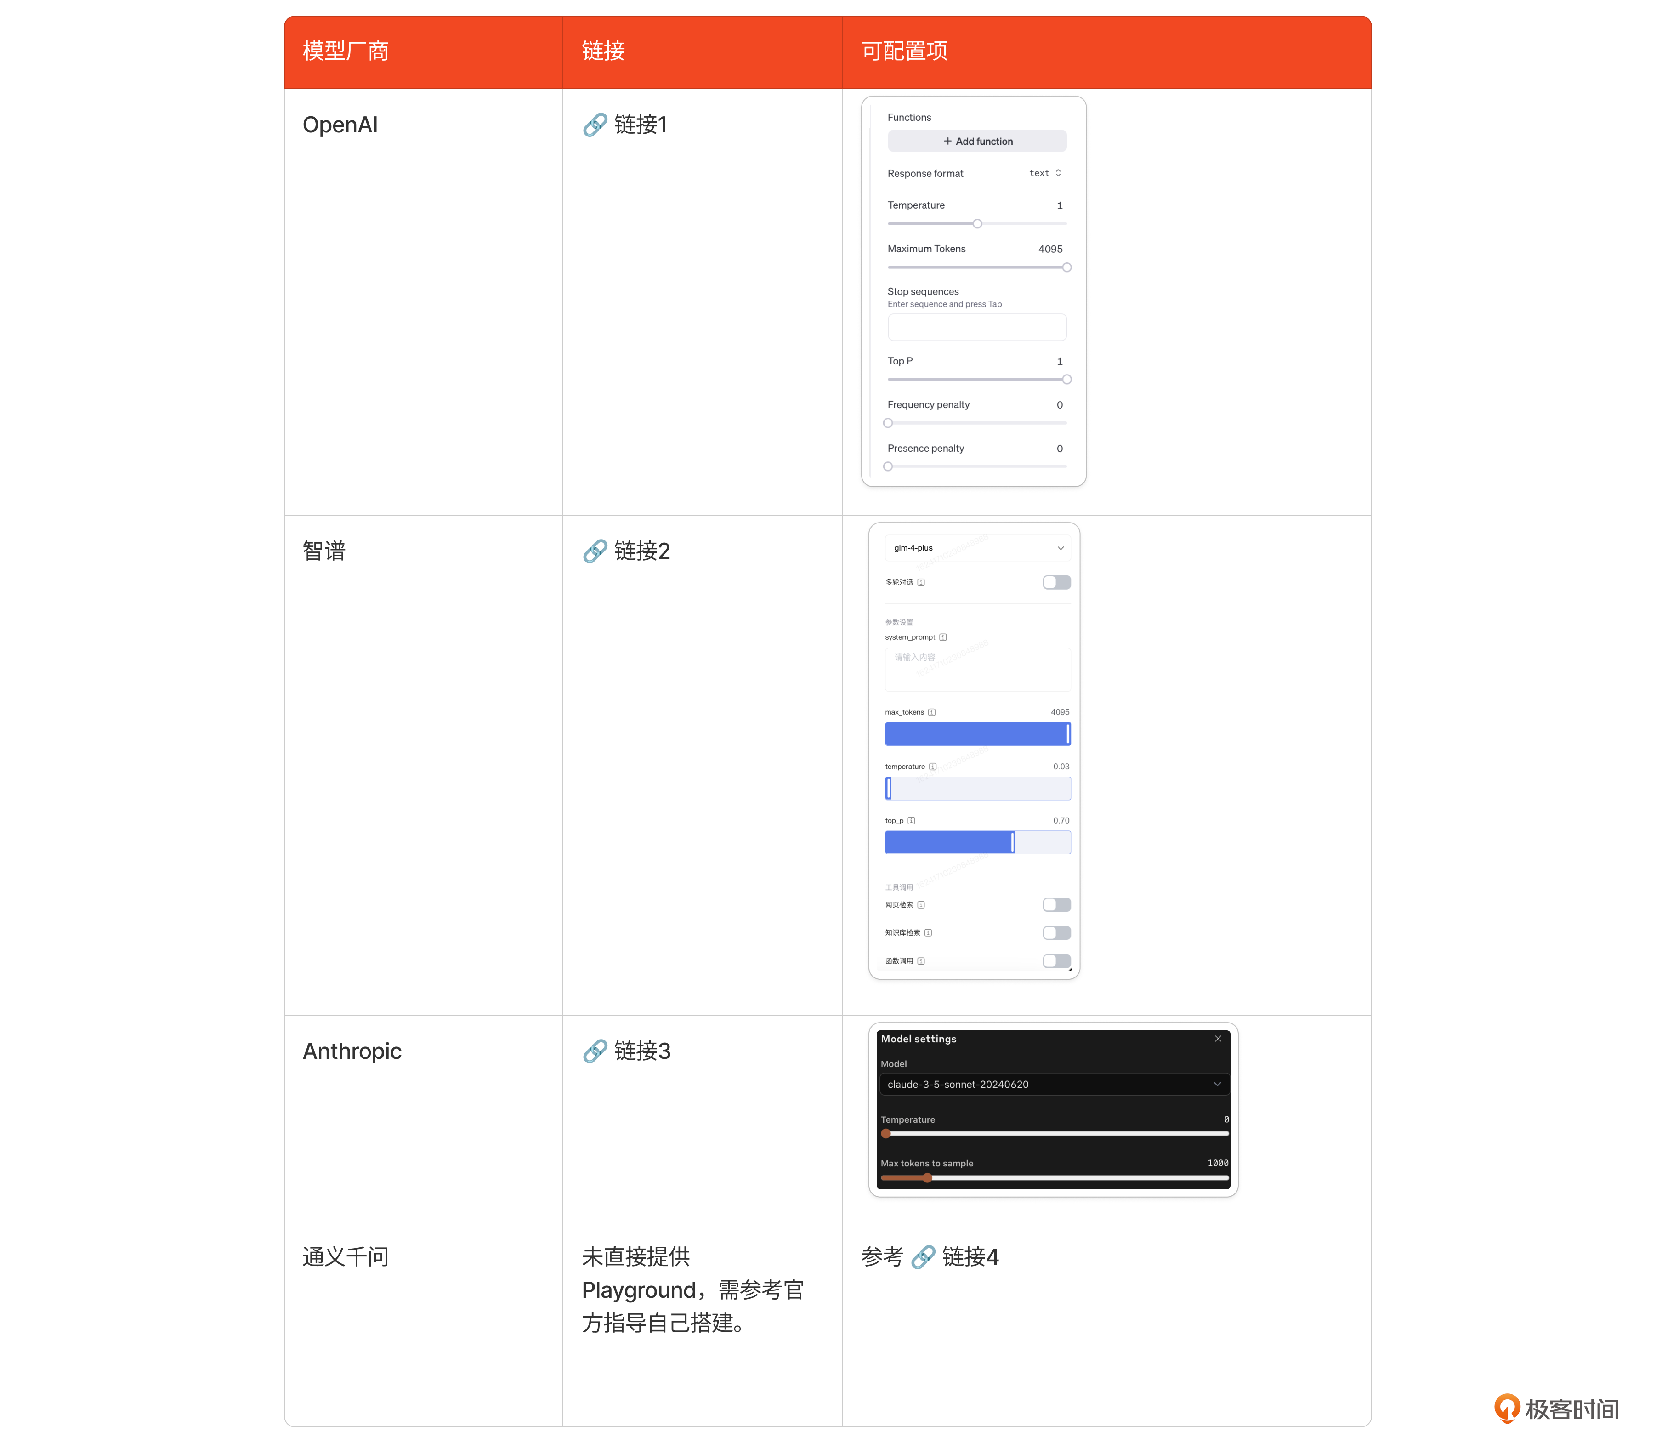Viewport: 1656px width, 1443px height.
Task: Click info icon beside max_tokens label
Action: (931, 712)
